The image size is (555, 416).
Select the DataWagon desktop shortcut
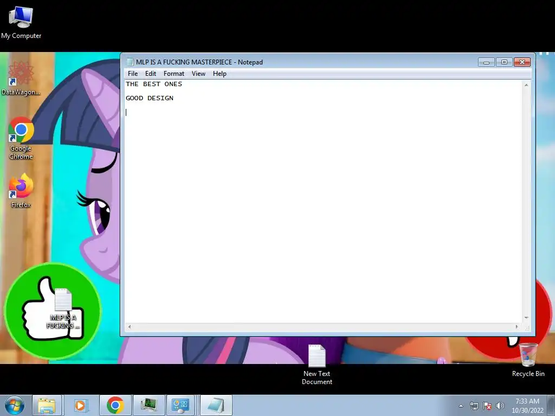tap(21, 79)
